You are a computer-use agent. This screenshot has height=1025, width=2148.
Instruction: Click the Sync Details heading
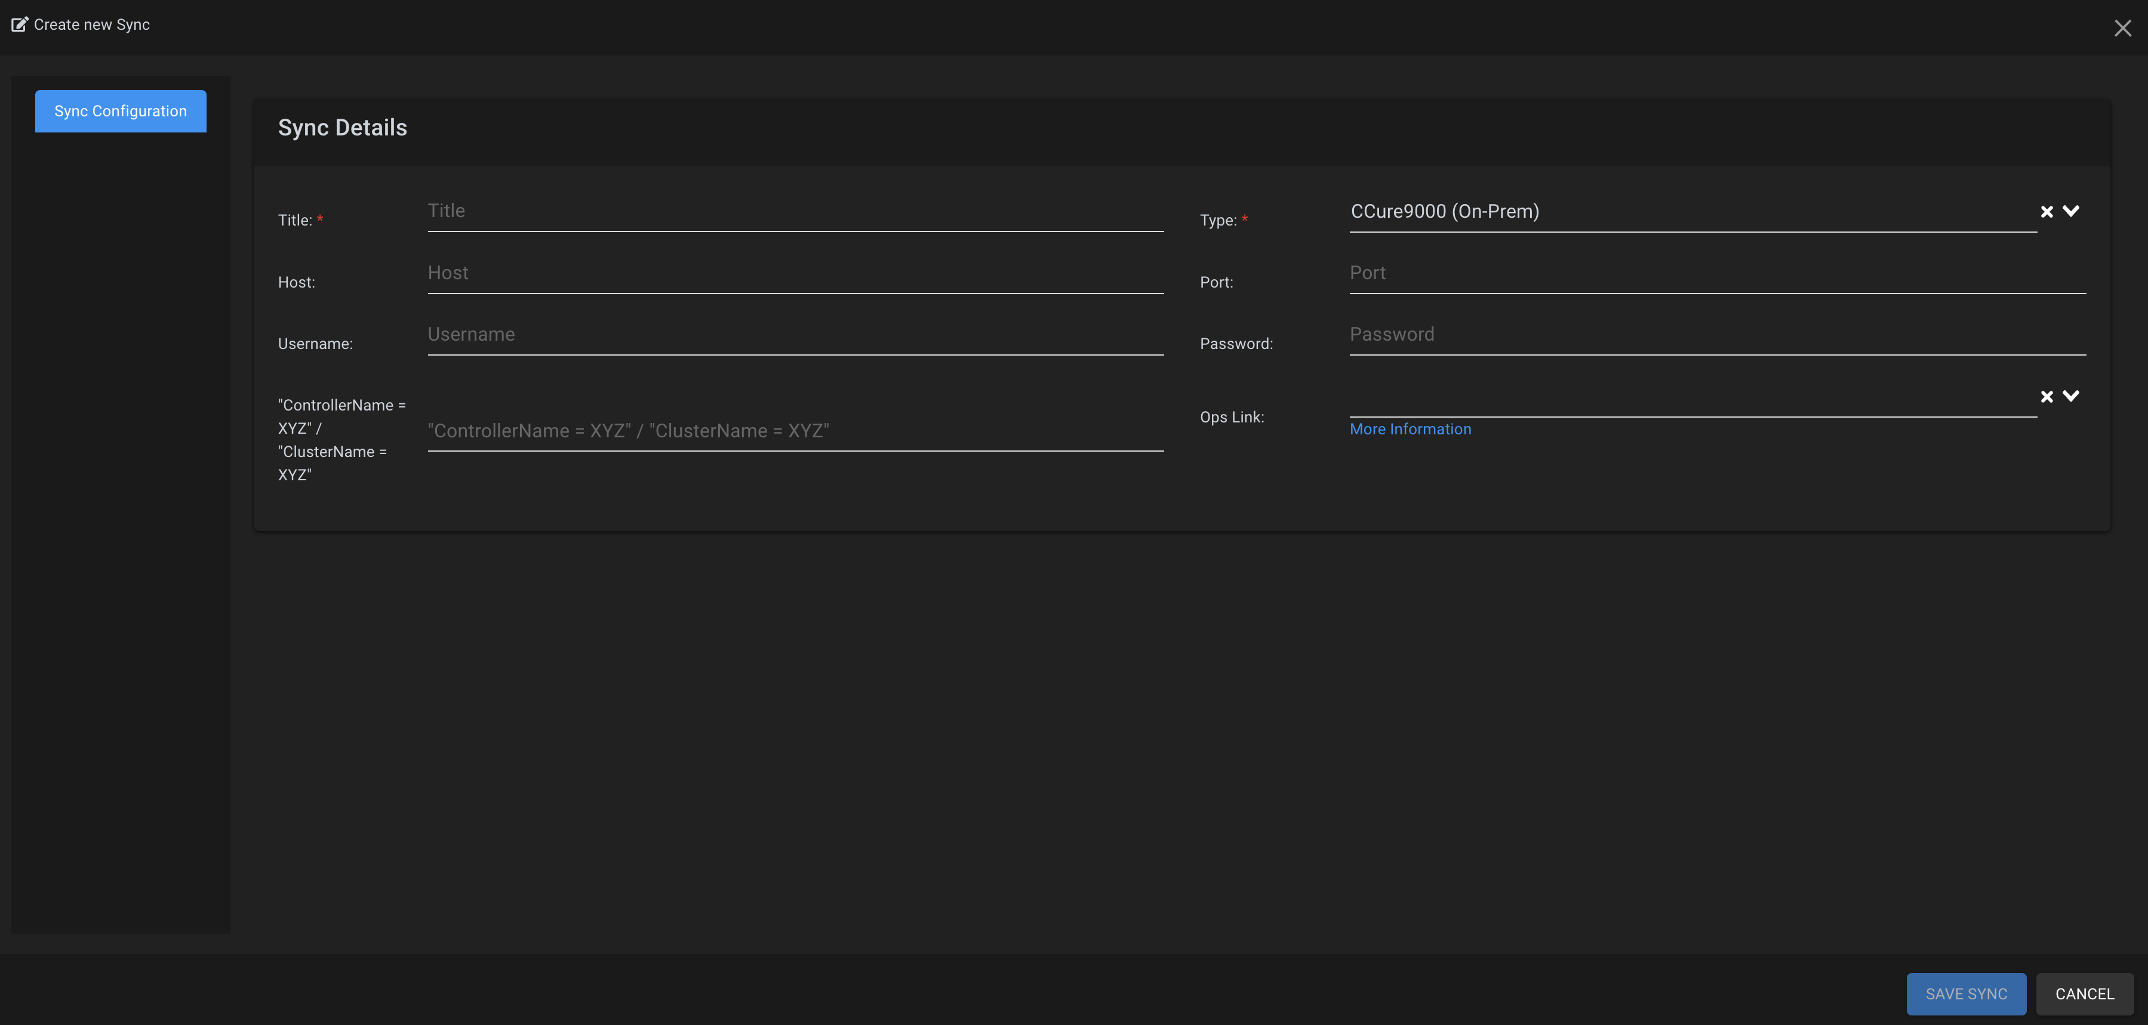click(342, 128)
